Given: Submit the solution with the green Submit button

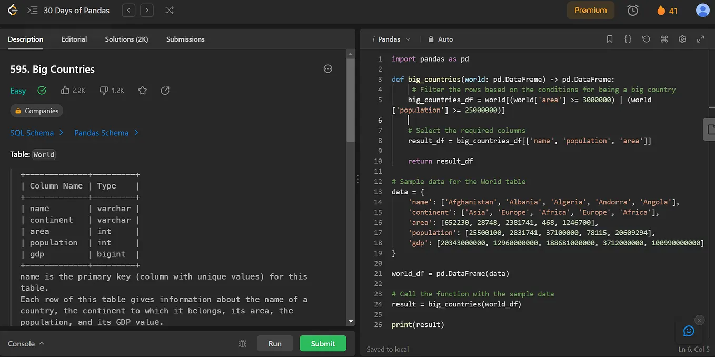Looking at the screenshot, I should pos(323,343).
